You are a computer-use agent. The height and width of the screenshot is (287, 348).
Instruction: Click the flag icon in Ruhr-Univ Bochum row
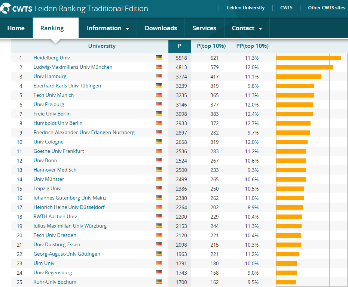coord(159,282)
